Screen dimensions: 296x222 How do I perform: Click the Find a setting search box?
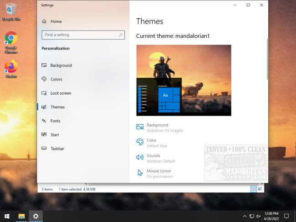[83, 35]
